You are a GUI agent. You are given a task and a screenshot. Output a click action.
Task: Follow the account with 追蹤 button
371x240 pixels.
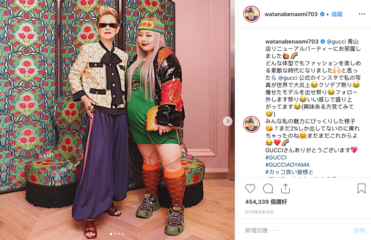(x=337, y=14)
